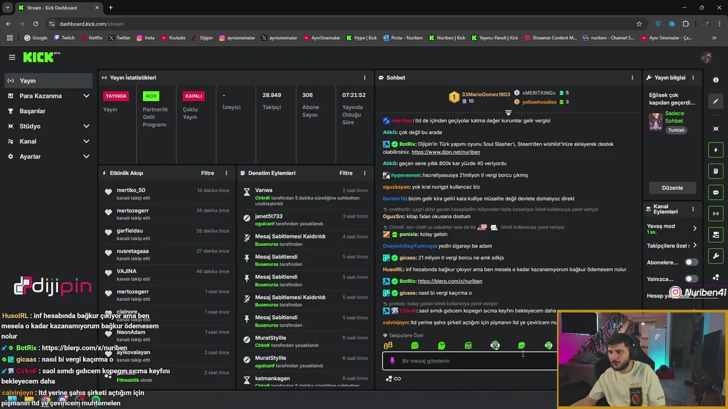Open the Sohbet panel three-dot menu

click(632, 78)
